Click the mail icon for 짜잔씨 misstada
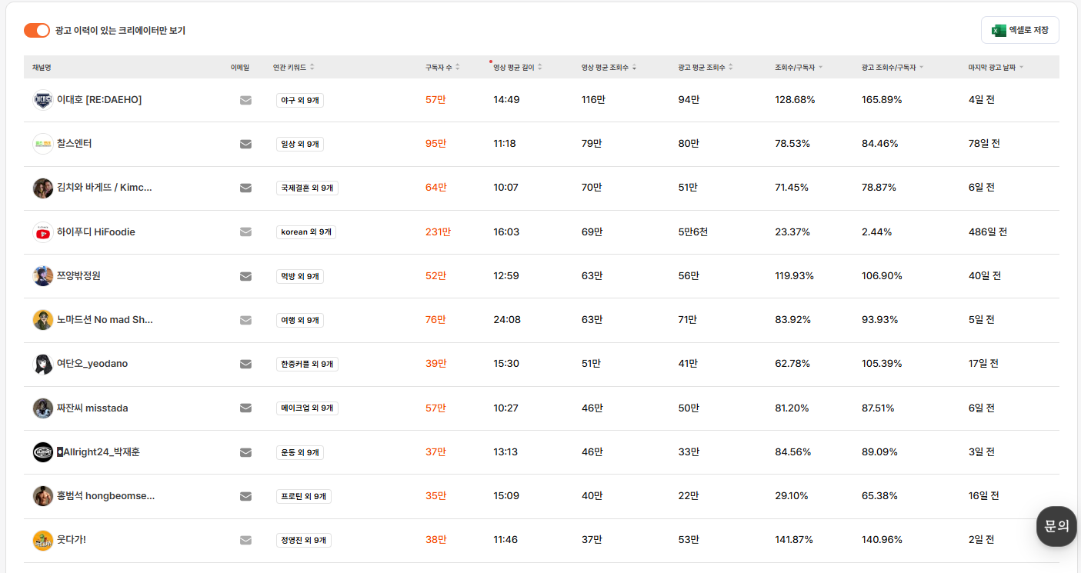1081x573 pixels. point(245,408)
